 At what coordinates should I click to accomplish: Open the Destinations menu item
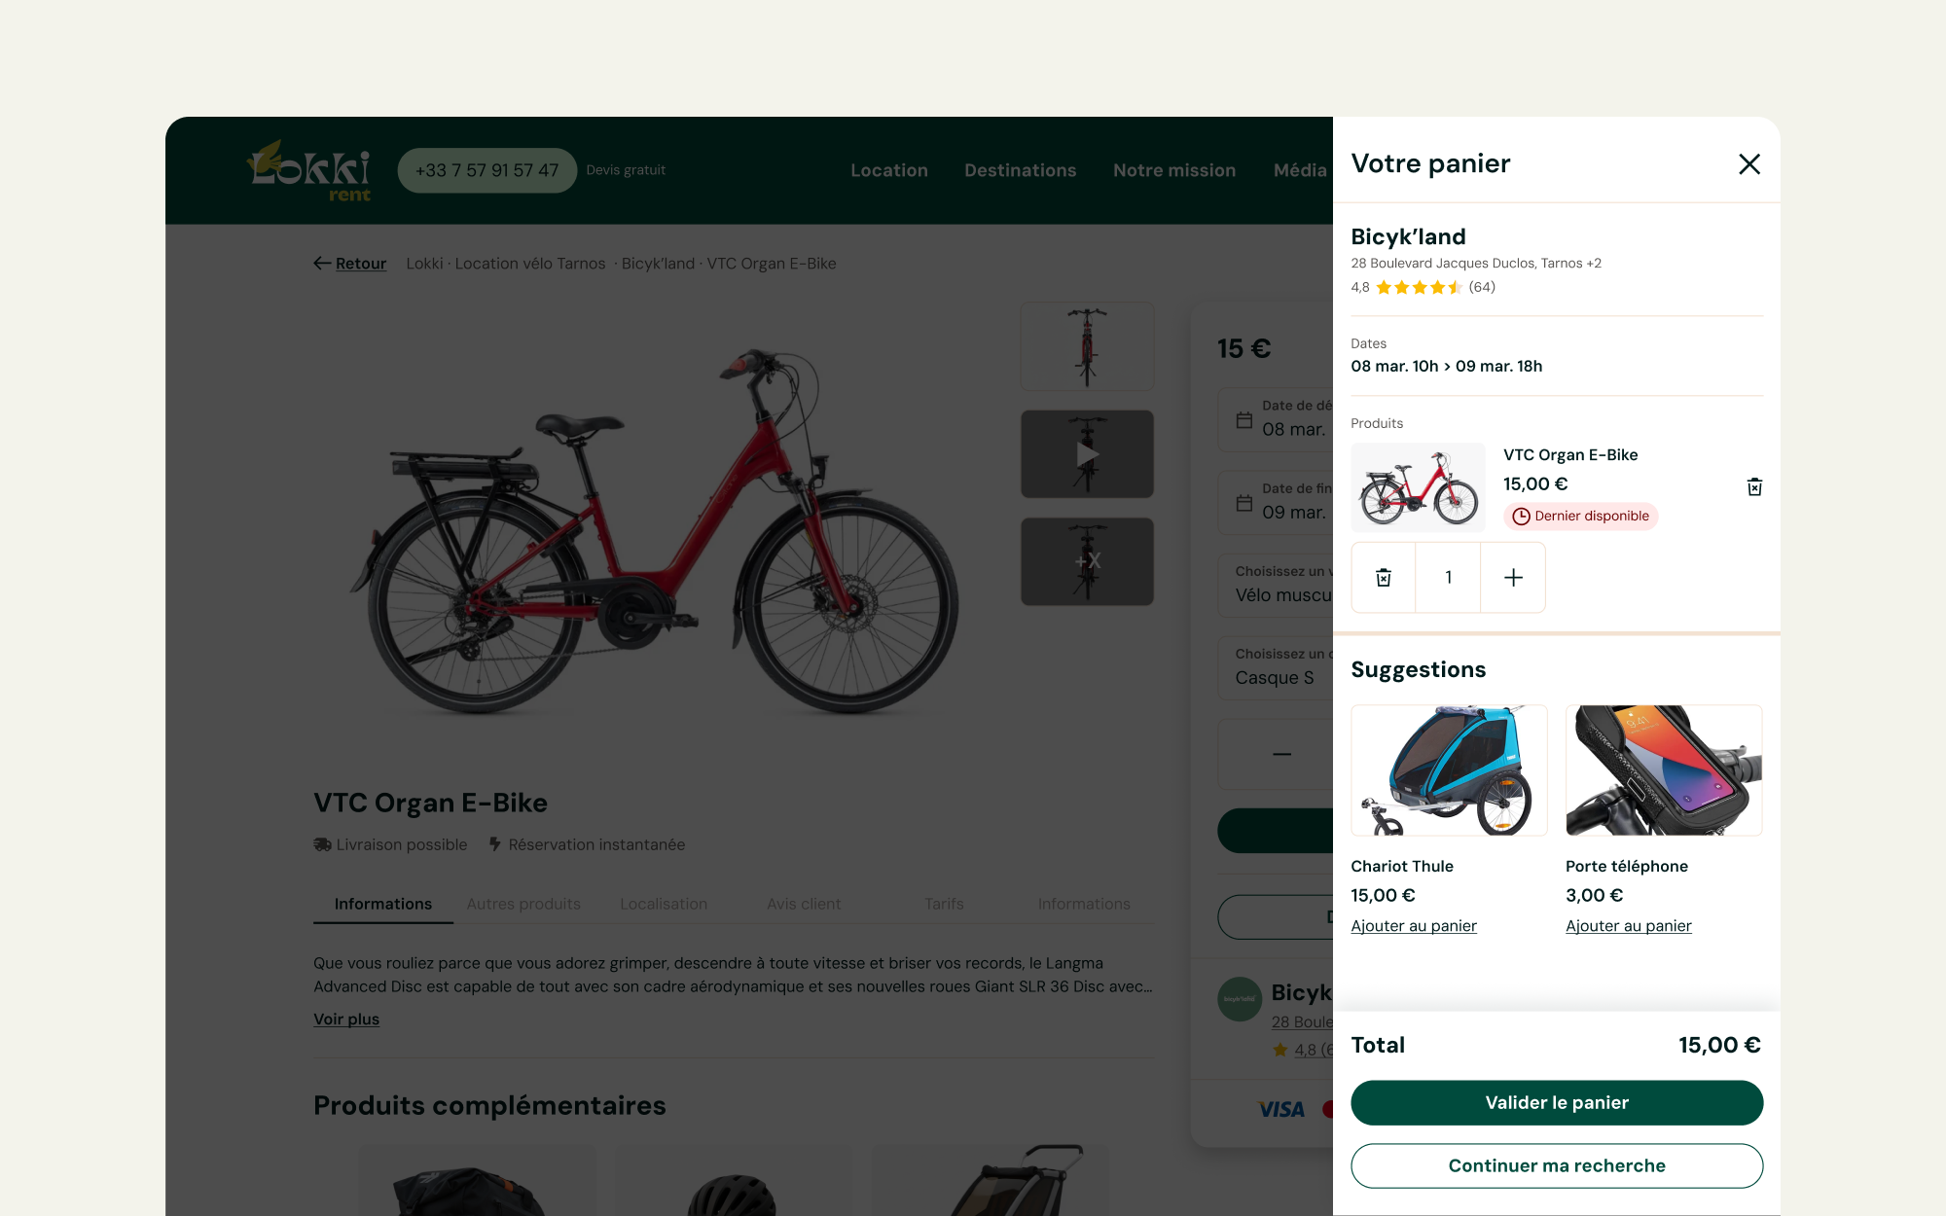coord(1020,170)
